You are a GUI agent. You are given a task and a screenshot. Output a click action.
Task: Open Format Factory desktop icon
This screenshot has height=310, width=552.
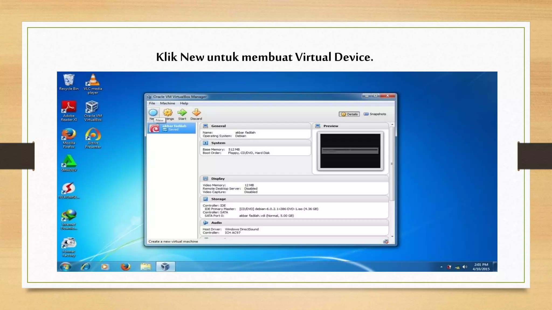[x=69, y=247]
